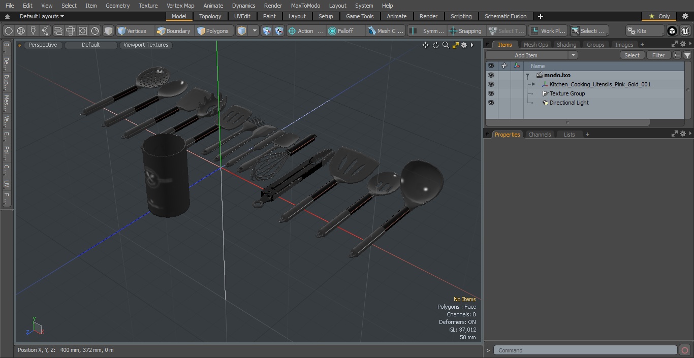Switch to Polygons selection mode
Viewport: 694px width, 358px height.
[x=213, y=31]
